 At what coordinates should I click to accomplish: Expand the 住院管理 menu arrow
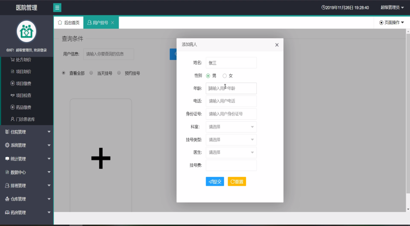pos(49,132)
